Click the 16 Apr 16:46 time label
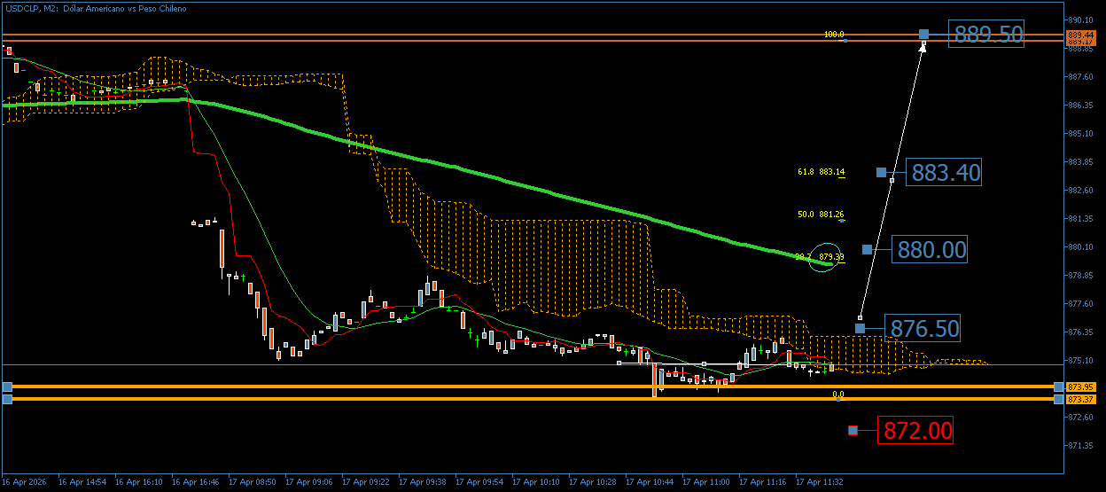This screenshot has height=492, width=1106. click(x=195, y=483)
